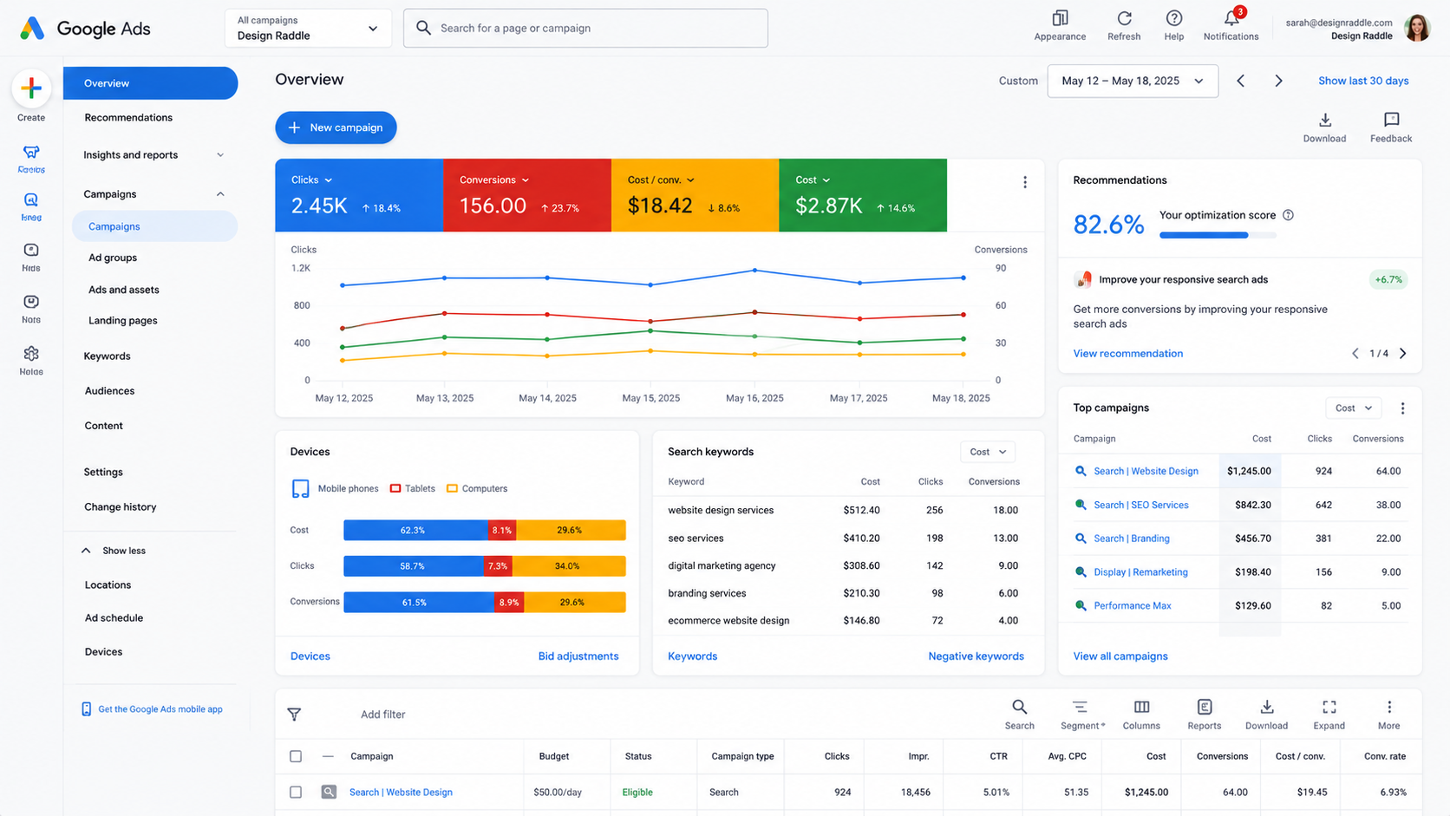Screen dimensions: 1450x816
Task: Click the New campaign button
Action: click(x=336, y=127)
